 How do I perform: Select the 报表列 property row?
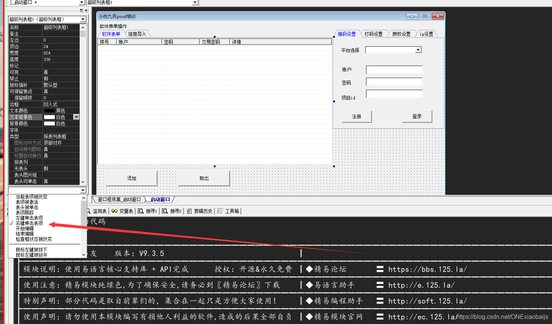[44, 162]
